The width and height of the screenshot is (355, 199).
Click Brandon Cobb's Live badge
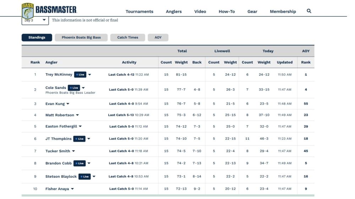80,163
